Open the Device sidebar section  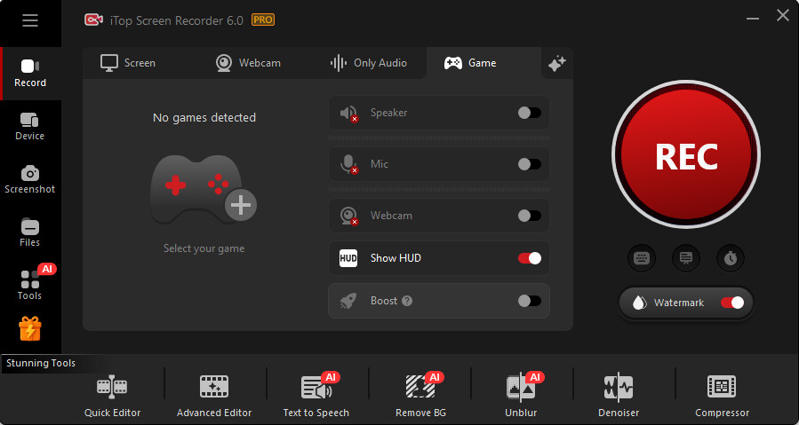click(29, 126)
